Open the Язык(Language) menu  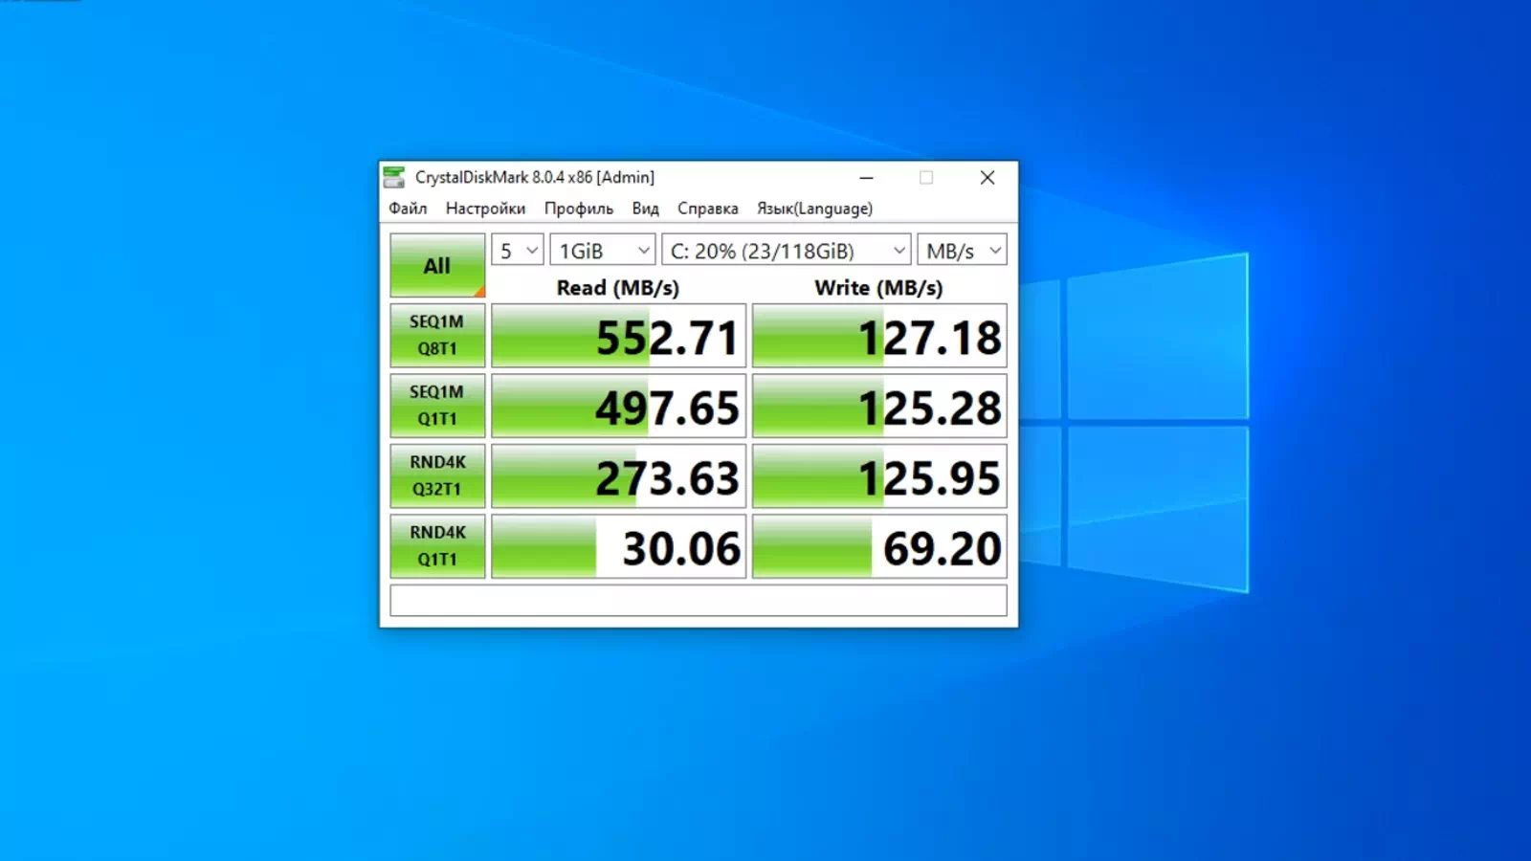click(x=814, y=209)
